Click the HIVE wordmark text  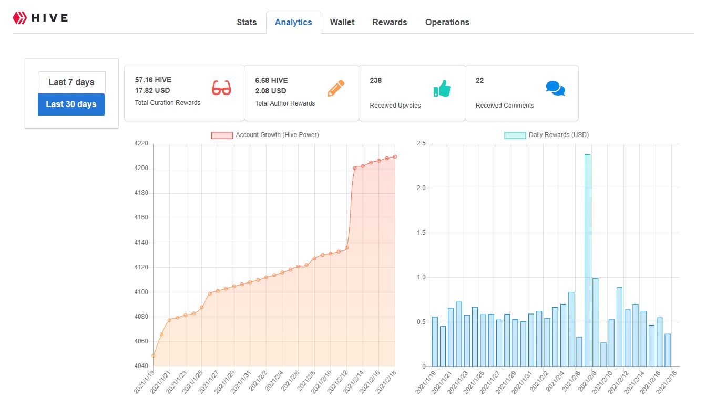[50, 18]
